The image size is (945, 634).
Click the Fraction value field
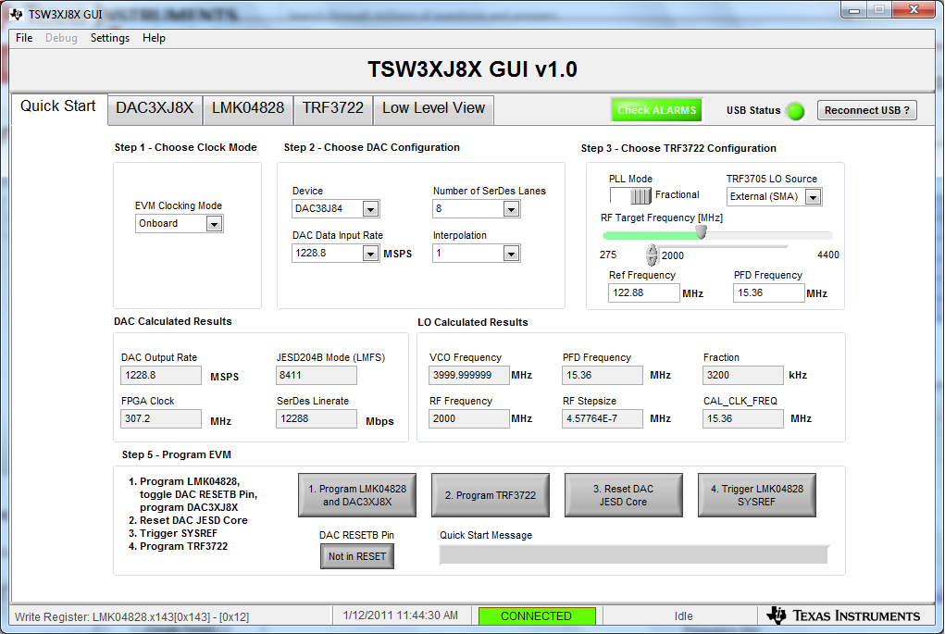point(742,376)
